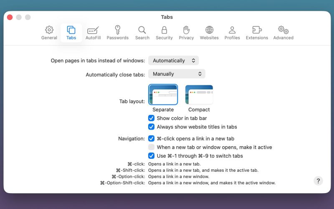This screenshot has width=334, height=209.
Task: Open the Automatically dropdown for opening pages
Action: (174, 61)
